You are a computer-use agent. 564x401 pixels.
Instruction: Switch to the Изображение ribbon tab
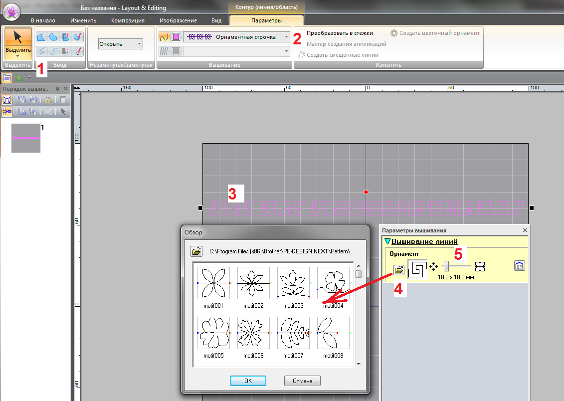tap(178, 20)
